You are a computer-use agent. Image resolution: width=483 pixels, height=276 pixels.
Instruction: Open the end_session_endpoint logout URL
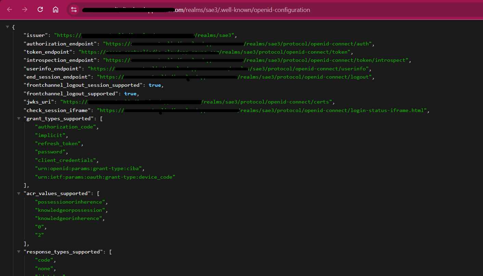pos(304,77)
